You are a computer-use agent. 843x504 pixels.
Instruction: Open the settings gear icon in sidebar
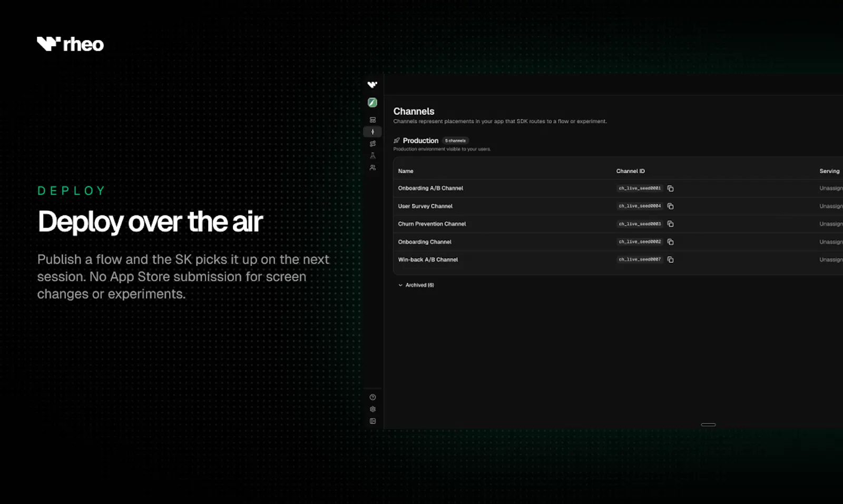(x=373, y=409)
